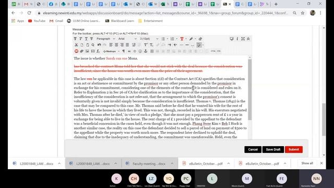Image resolution: width=334 pixels, height=188 pixels.
Task: Toggle justify full alignment
Action: (127, 45)
